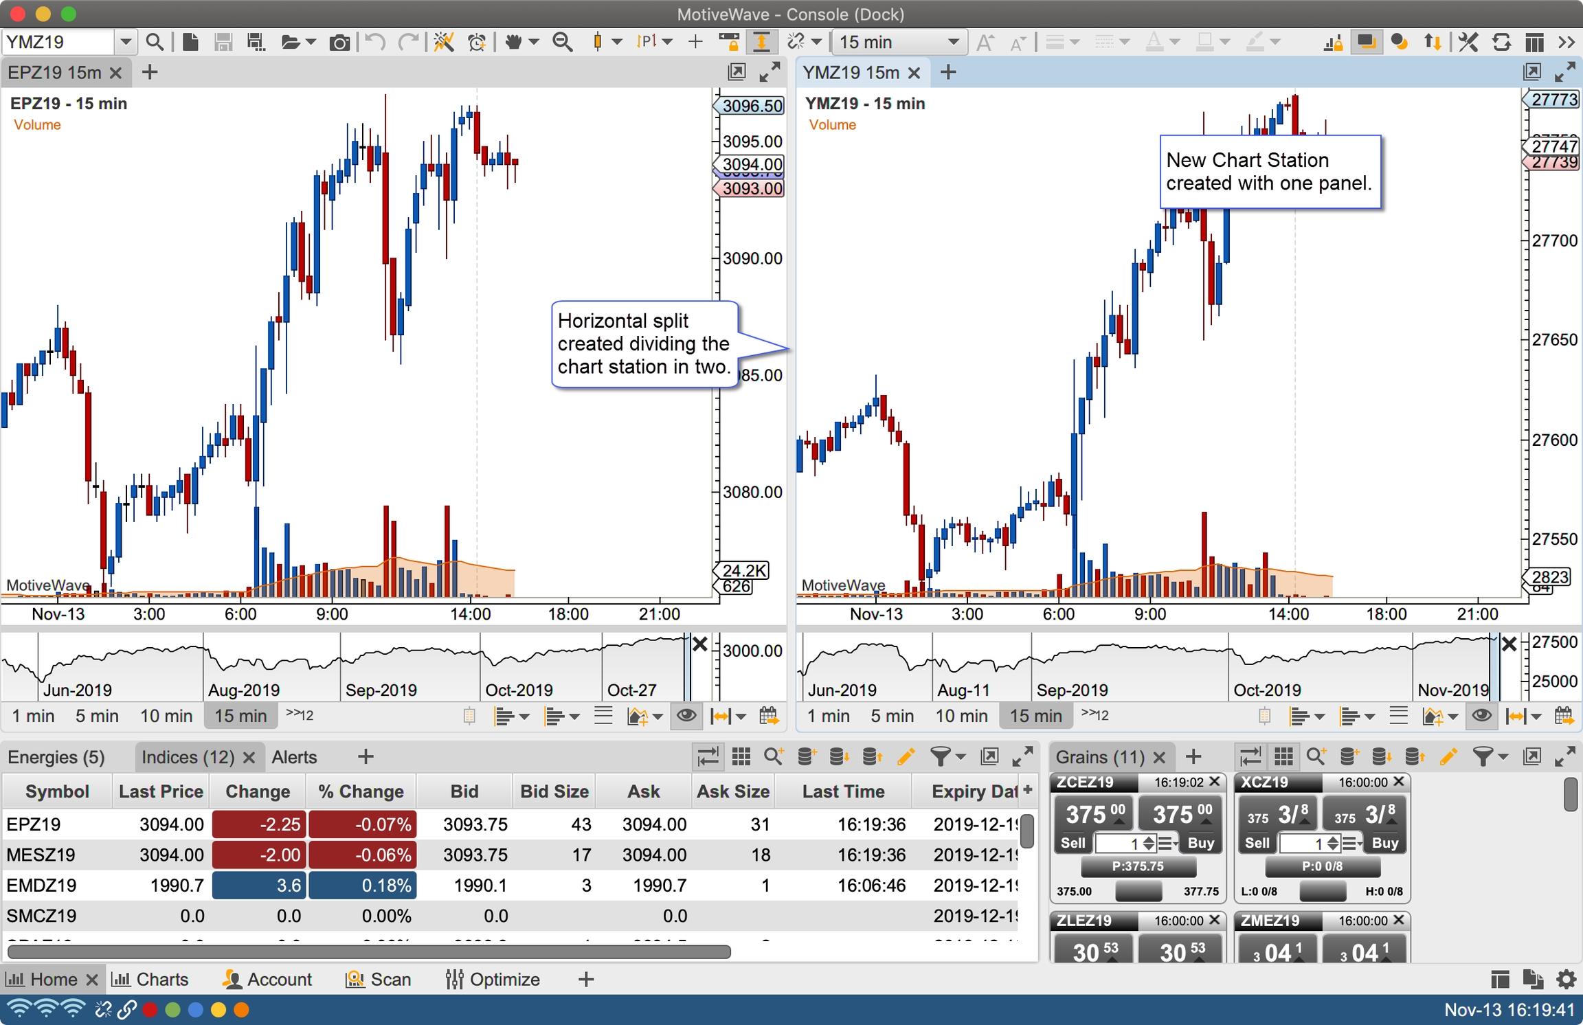Toggle YMZ19 chart eye visibility button
Image resolution: width=1583 pixels, height=1025 pixels.
tap(1481, 716)
